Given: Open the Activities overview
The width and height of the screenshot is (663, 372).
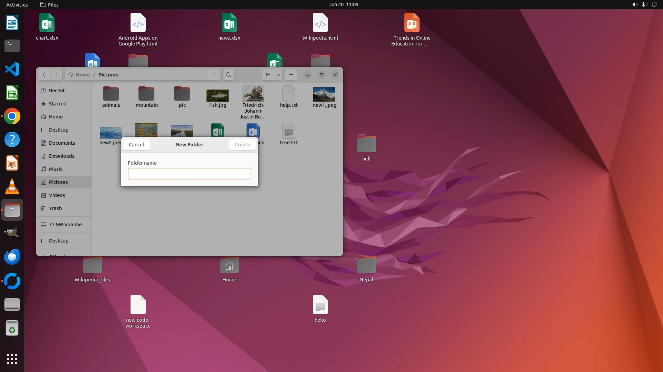Looking at the screenshot, I should pyautogui.click(x=17, y=4).
